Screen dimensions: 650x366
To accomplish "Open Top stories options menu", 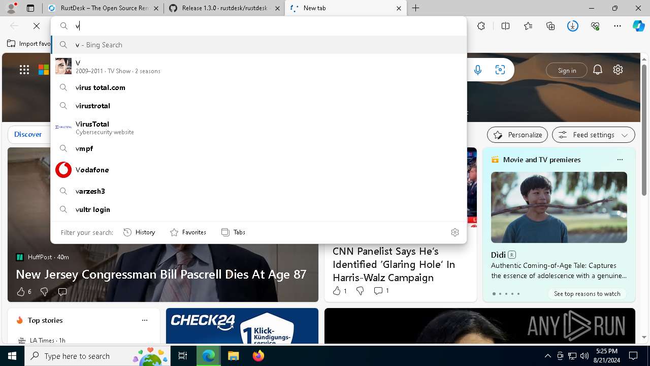I will tap(145, 320).
